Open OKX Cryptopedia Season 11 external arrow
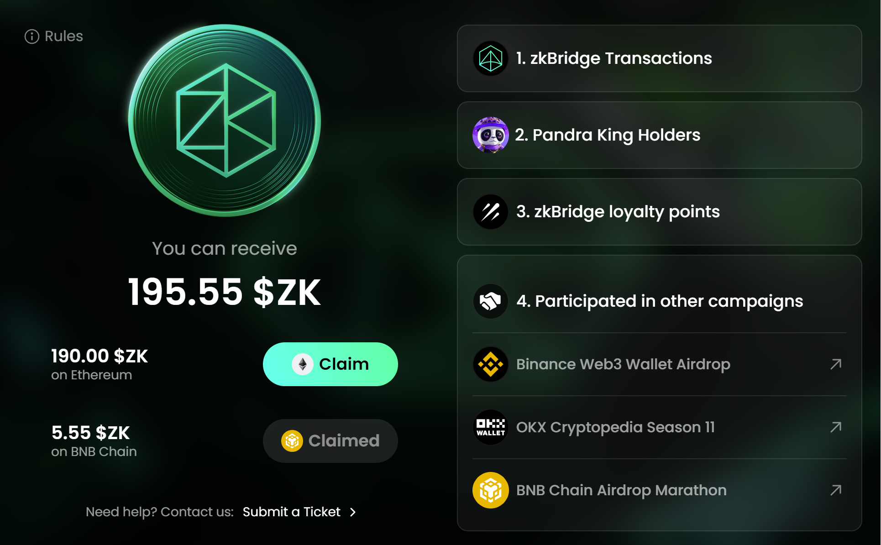881x545 pixels. (x=836, y=427)
